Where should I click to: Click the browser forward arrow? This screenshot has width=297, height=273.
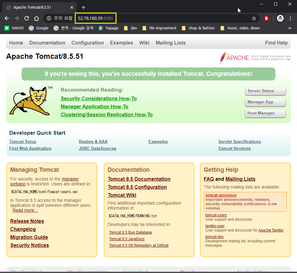pos(17,18)
